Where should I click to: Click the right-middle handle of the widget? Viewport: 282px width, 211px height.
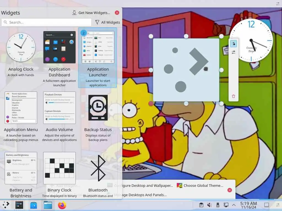221,70
